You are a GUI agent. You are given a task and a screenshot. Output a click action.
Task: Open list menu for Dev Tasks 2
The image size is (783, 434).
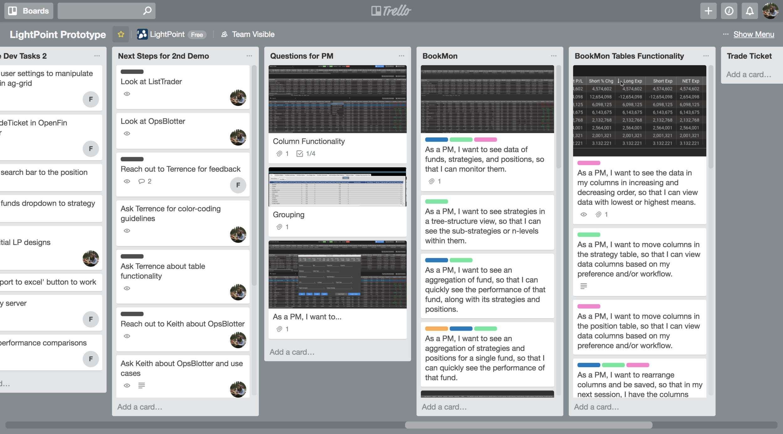[x=97, y=56]
